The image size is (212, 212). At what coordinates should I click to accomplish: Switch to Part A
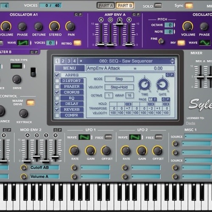point(106,6)
